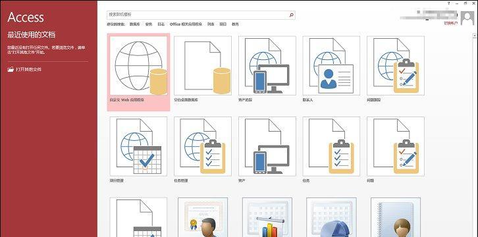Click the account avatar picture
Screen dimensions: 478x237
tap(467, 18)
